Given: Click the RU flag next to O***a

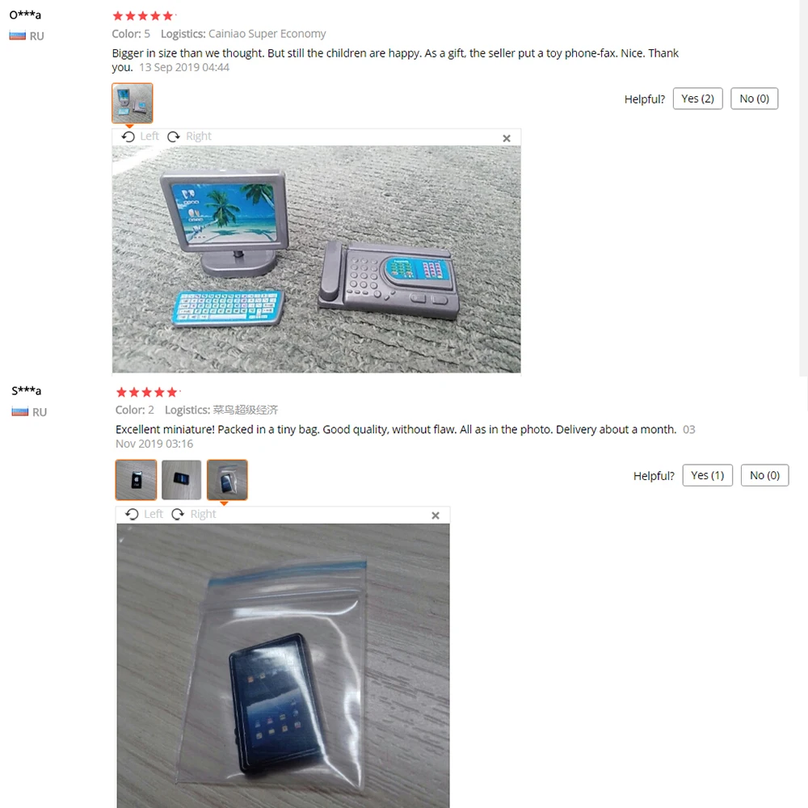Looking at the screenshot, I should click(x=18, y=36).
